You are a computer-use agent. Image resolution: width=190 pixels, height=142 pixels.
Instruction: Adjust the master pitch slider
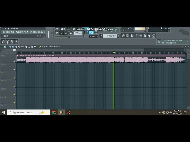coord(51,33)
